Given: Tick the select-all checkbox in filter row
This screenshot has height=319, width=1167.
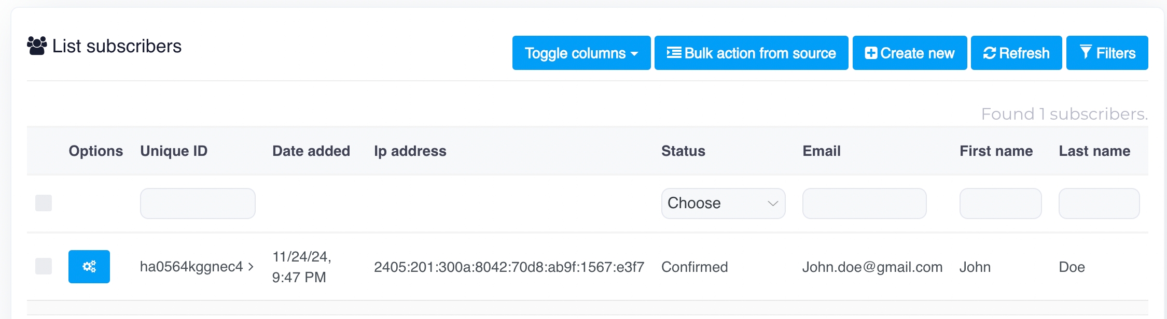Looking at the screenshot, I should (44, 203).
